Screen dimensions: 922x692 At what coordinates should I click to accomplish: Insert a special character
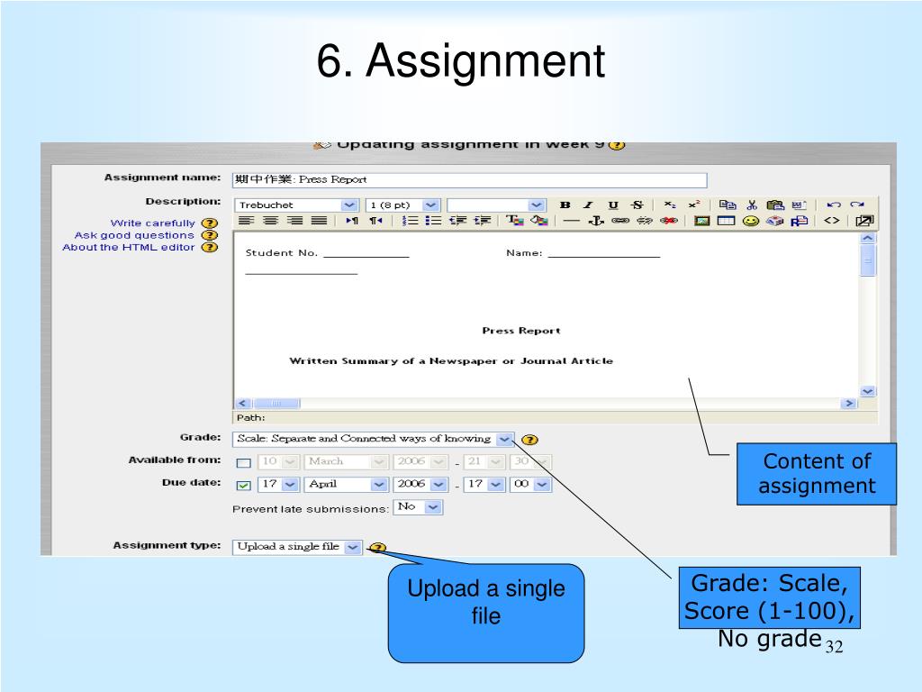775,221
